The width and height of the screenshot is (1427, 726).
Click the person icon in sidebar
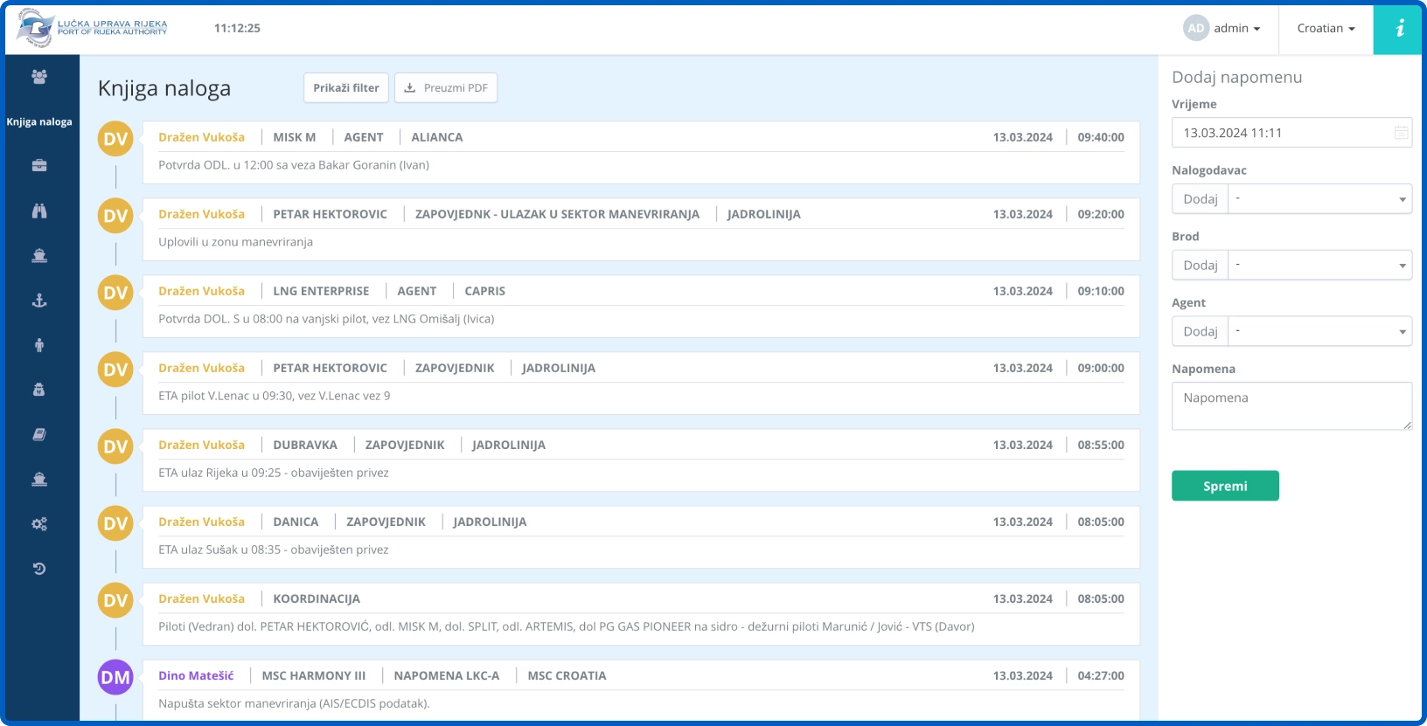click(39, 345)
